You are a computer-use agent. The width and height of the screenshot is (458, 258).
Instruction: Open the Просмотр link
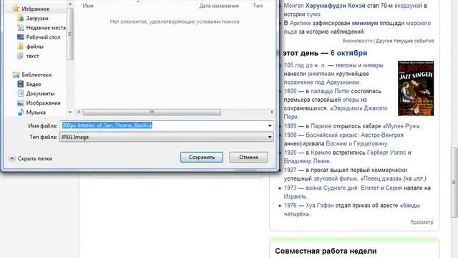click(x=422, y=222)
